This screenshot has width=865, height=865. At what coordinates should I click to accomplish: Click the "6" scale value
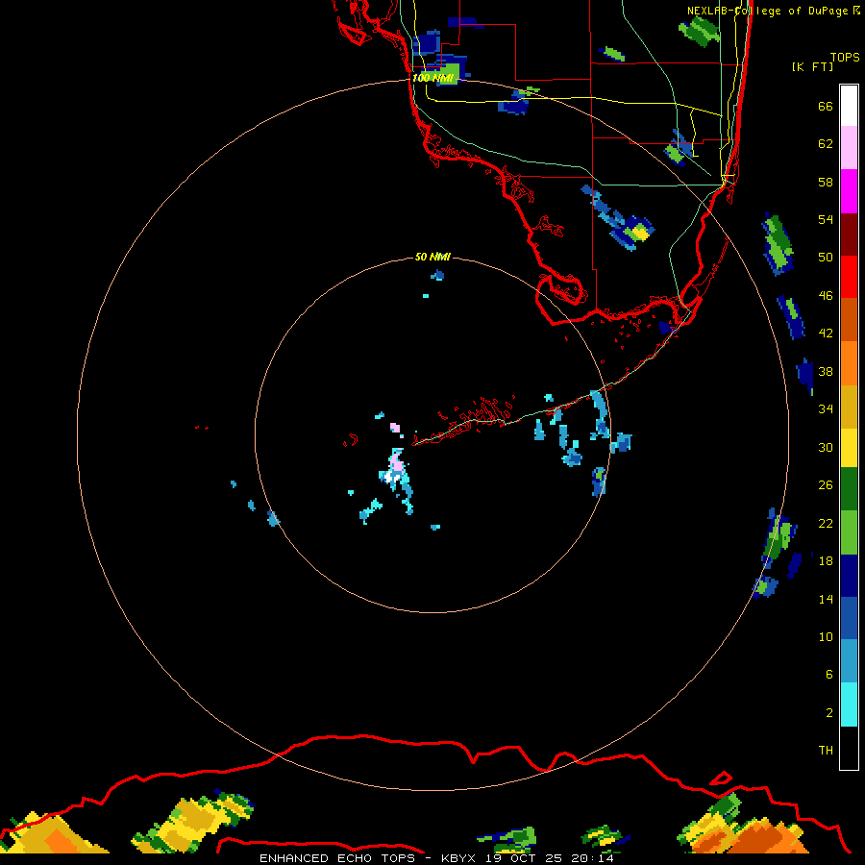[829, 675]
